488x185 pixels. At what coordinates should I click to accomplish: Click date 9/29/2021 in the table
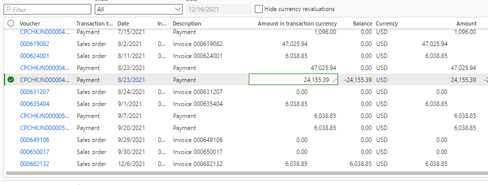pyautogui.click(x=131, y=140)
